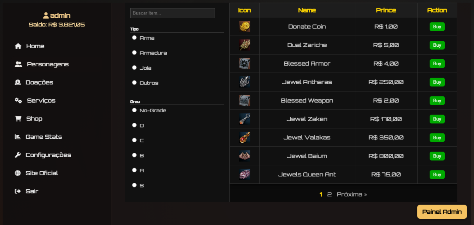The image size is (474, 225).
Task: Focus the Buscar item search field
Action: pos(173,13)
